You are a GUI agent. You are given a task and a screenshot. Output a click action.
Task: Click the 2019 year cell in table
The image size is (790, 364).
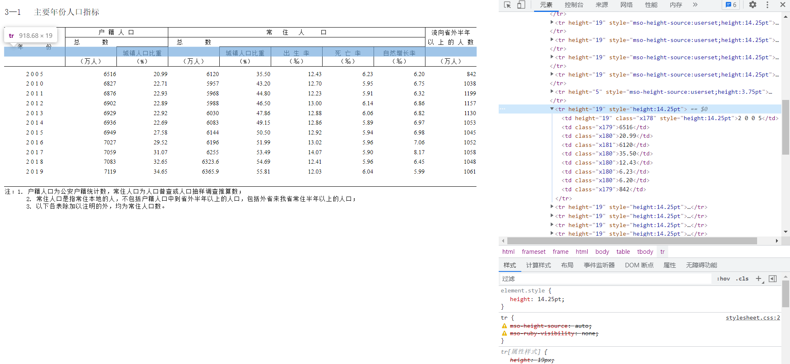[35, 172]
